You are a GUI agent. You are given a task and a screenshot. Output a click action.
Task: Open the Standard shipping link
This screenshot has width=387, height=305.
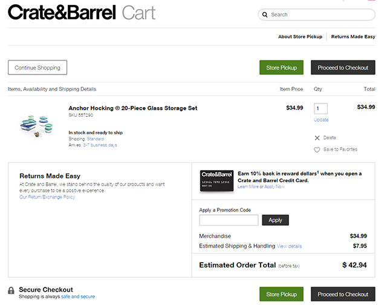tap(96, 139)
